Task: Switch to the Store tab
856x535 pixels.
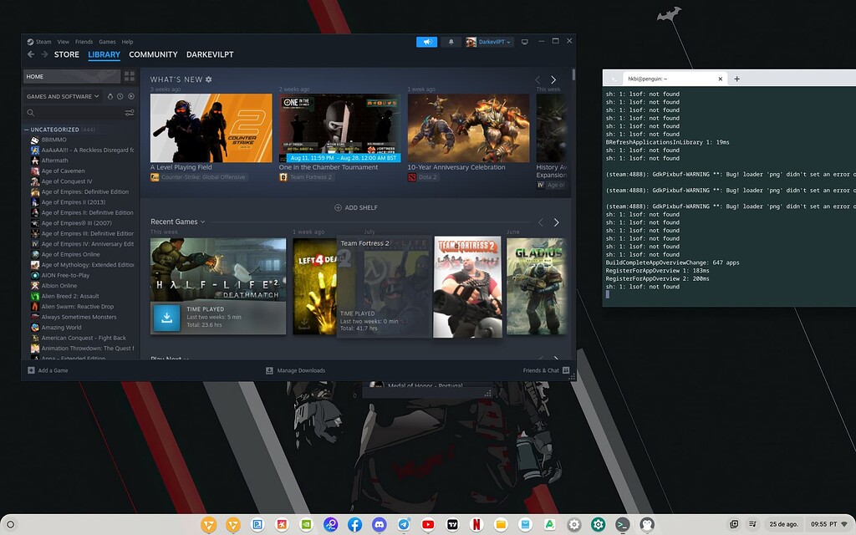Action: coord(67,54)
